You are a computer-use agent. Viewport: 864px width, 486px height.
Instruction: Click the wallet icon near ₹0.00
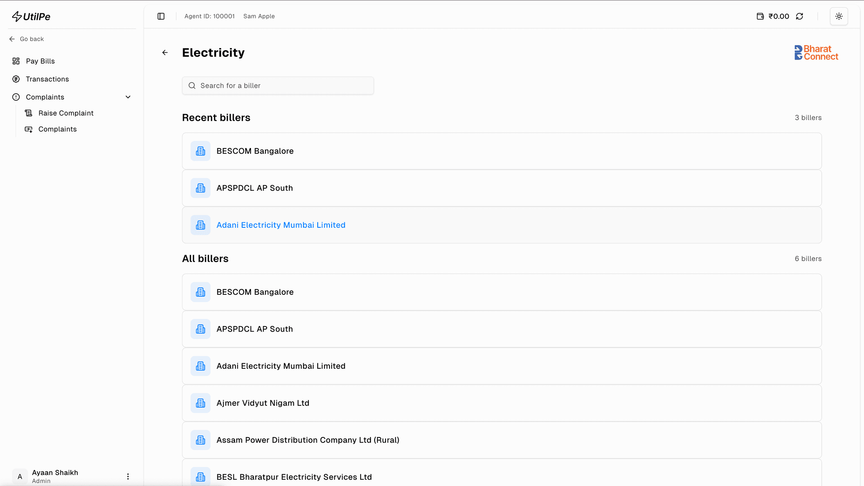tap(760, 16)
